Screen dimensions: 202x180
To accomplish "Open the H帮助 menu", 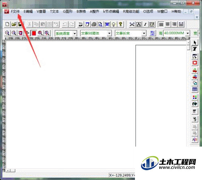I will 176,12.
